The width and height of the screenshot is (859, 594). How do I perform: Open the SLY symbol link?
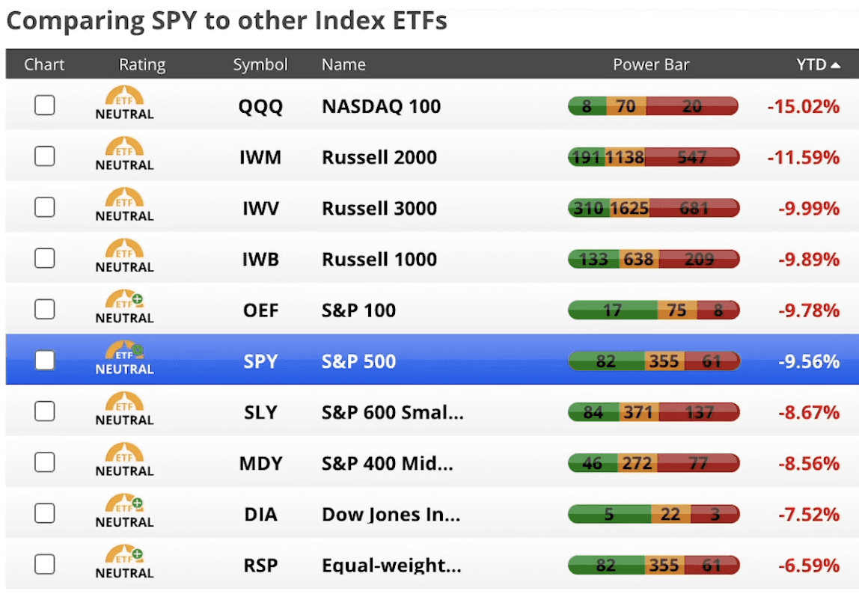click(260, 412)
